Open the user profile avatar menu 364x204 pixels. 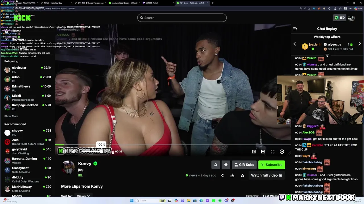point(351,18)
